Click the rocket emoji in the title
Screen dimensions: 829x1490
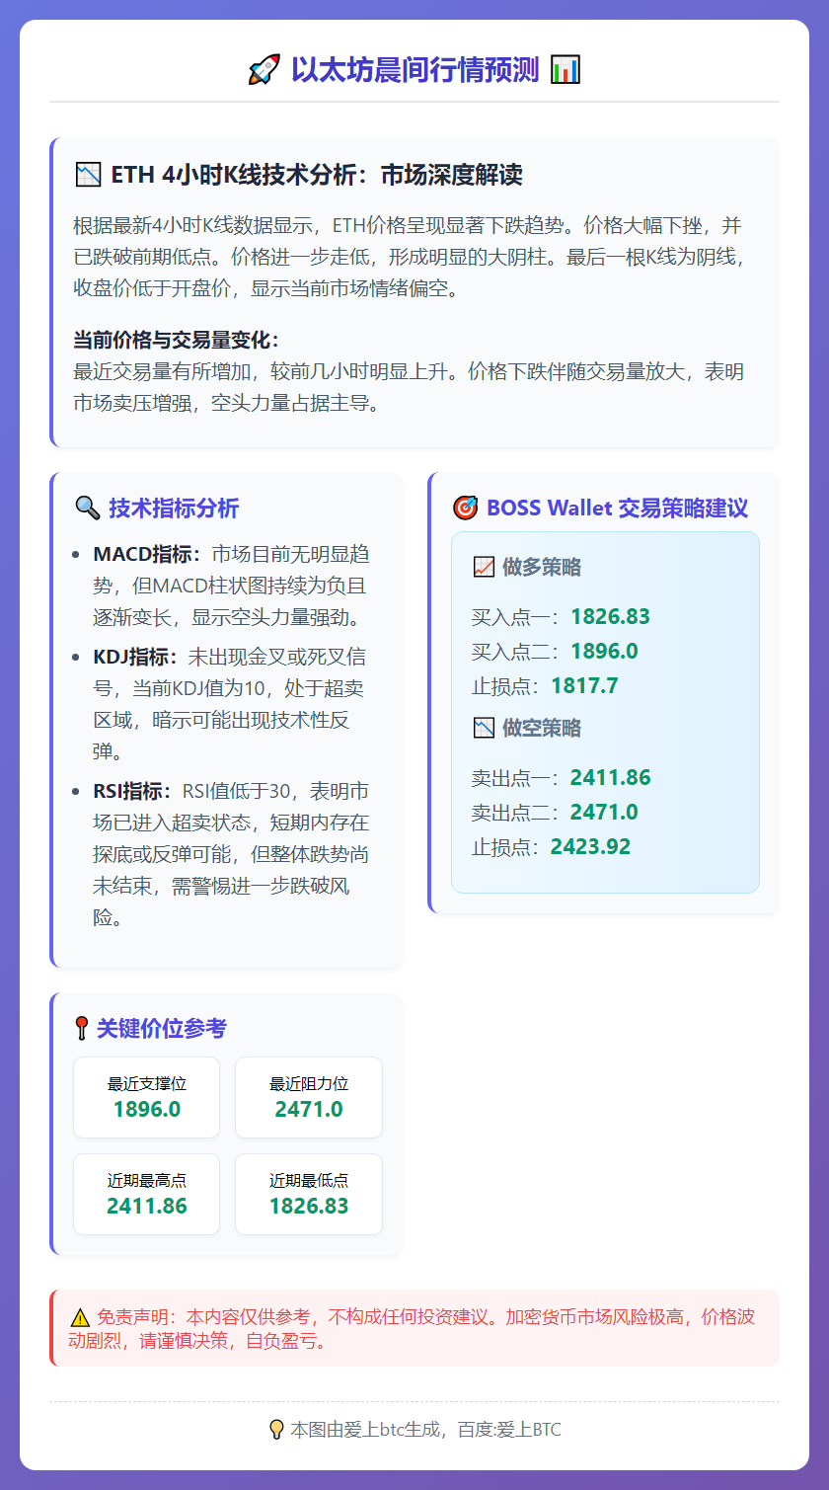(x=264, y=70)
